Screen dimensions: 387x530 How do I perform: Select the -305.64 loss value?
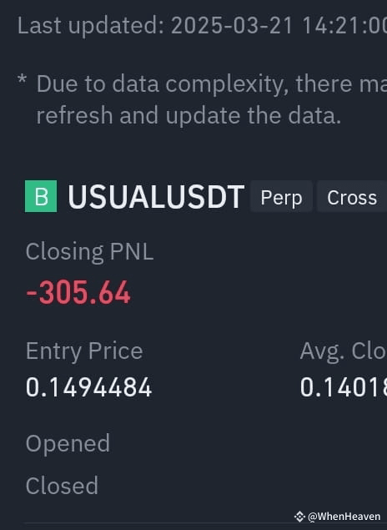click(x=78, y=293)
